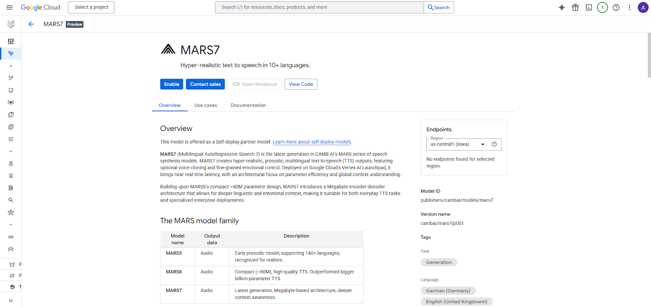The width and height of the screenshot is (651, 307).
Task: Open Gemini AI assistant sparkle icon
Action: 561,7
